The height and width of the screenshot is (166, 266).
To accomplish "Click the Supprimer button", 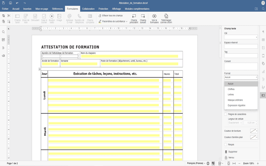I will coord(233,152).
